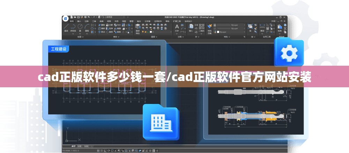Select the Text (文字) annotation tool

(x=177, y=28)
